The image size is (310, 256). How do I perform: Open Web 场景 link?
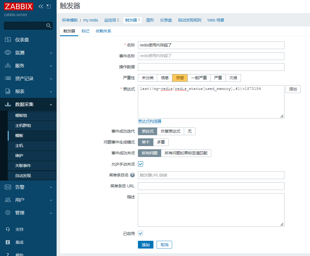pos(216,20)
